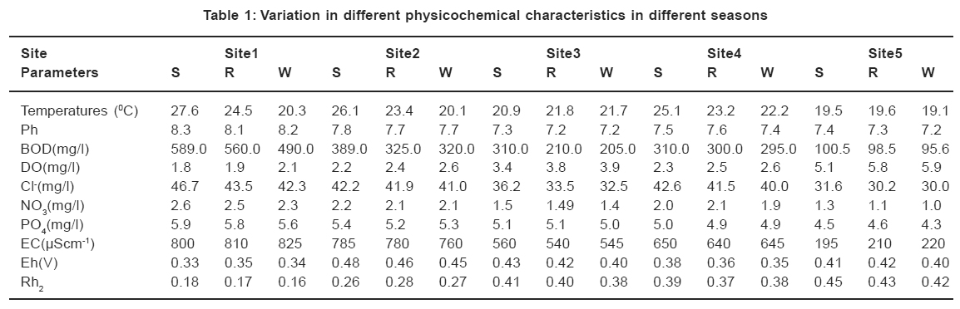Click the PO4(mg/l) row label
This screenshot has height=309, width=960.
pyautogui.click(x=52, y=225)
